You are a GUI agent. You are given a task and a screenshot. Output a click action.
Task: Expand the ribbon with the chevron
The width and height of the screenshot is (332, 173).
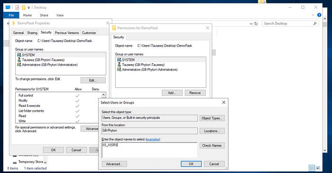(313, 15)
